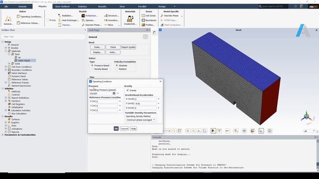The width and height of the screenshot is (319, 179).
Task: Click the Quick Search magnifier icon
Action: coord(260,6)
